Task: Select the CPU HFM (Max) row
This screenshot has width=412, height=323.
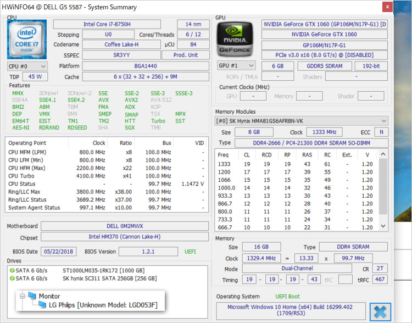Action: [107, 168]
